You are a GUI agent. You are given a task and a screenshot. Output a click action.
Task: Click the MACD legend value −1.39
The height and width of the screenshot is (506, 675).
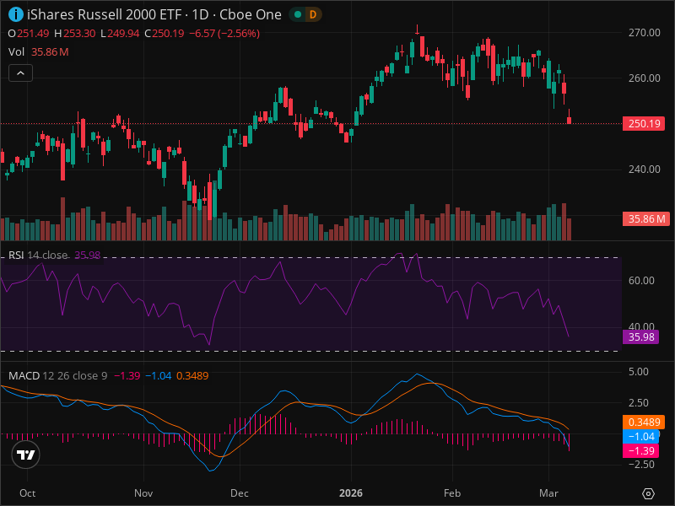point(127,375)
